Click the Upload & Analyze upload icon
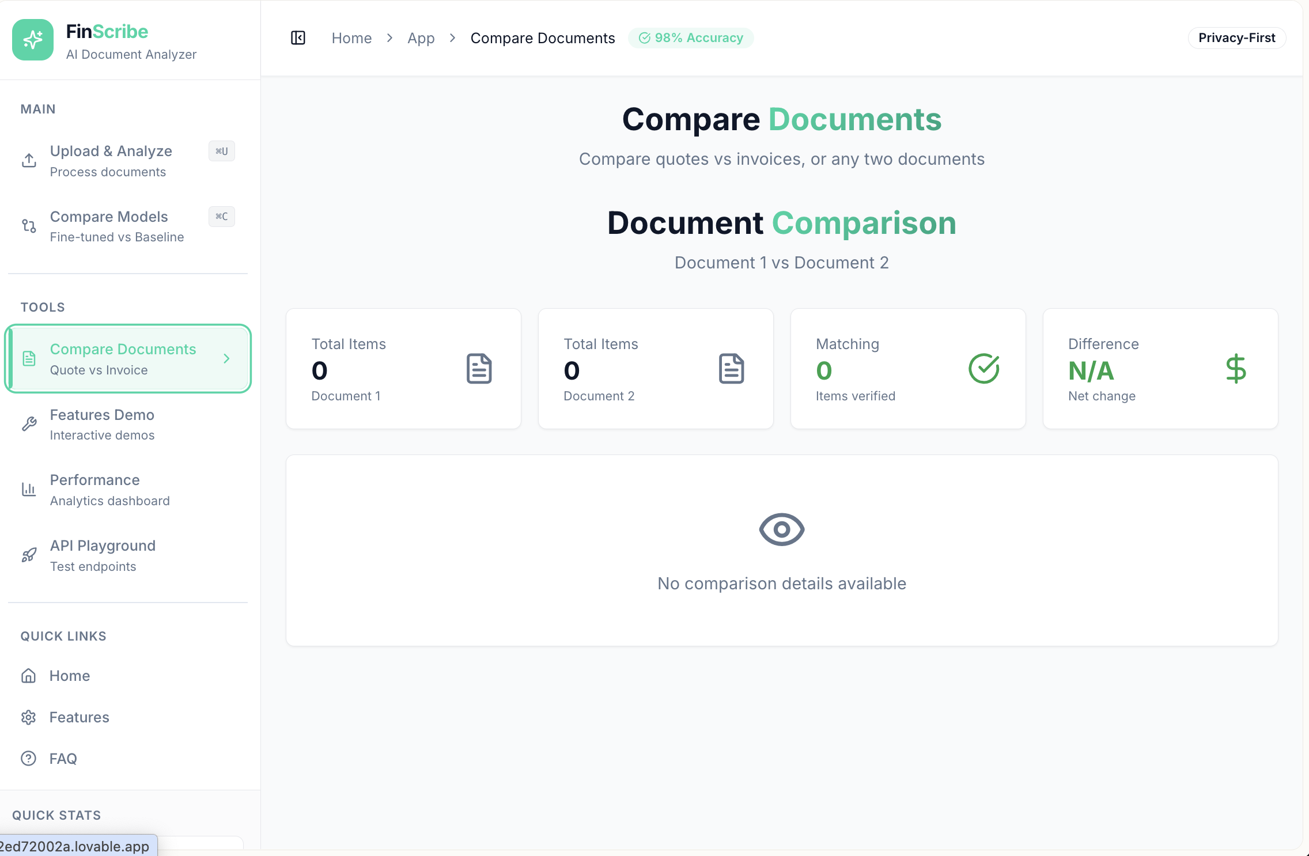The width and height of the screenshot is (1309, 856). pyautogui.click(x=29, y=161)
